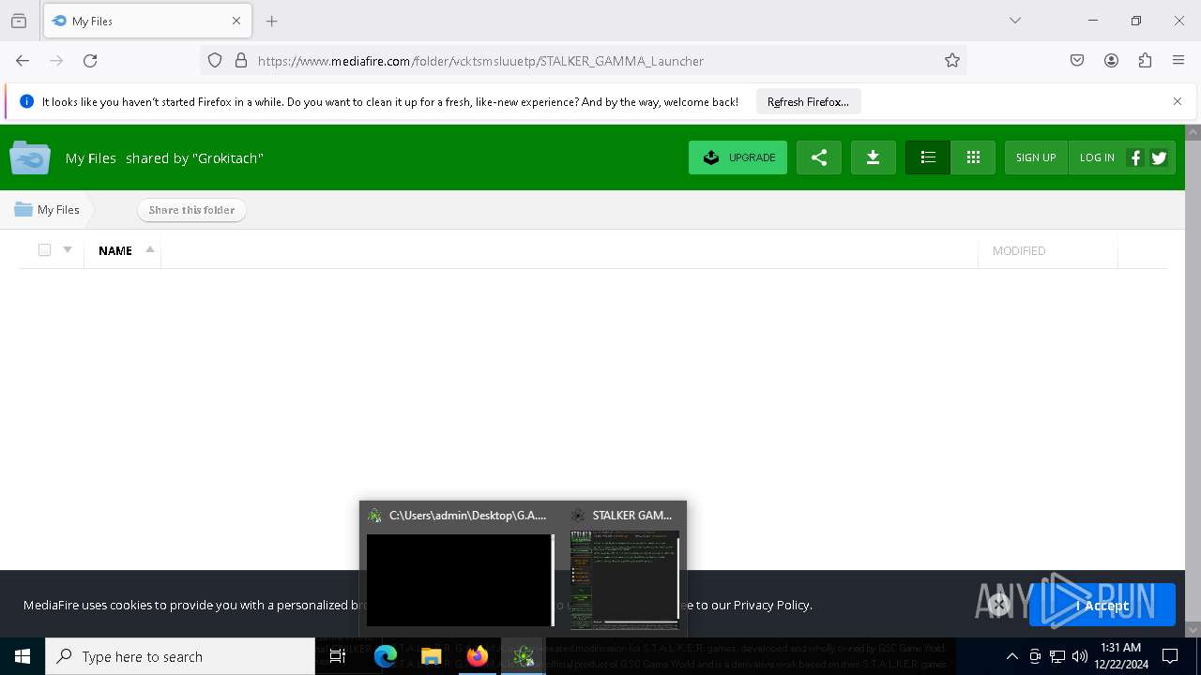Open File Explorer from taskbar
The width and height of the screenshot is (1201, 675).
(431, 656)
